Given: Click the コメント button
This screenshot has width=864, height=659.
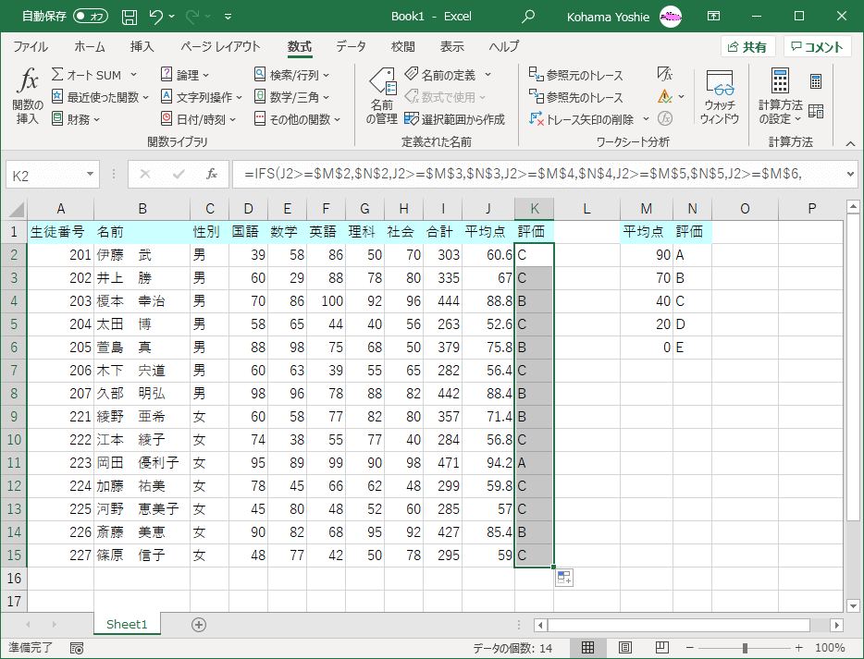Looking at the screenshot, I should pos(817,47).
